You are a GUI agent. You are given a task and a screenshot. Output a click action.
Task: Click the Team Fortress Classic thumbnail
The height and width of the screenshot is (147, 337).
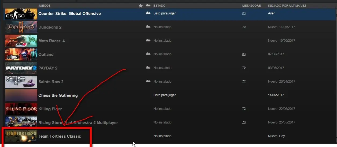point(21,136)
